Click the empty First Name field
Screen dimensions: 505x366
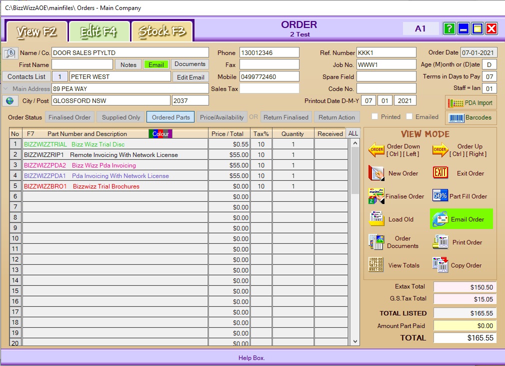tap(82, 64)
